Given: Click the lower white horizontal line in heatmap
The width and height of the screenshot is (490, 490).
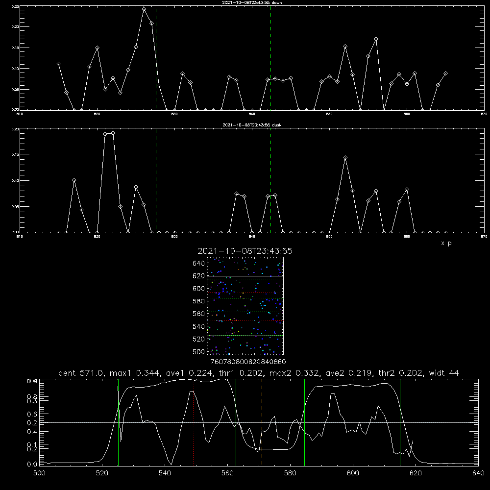Looking at the screenshot, I should [245, 336].
